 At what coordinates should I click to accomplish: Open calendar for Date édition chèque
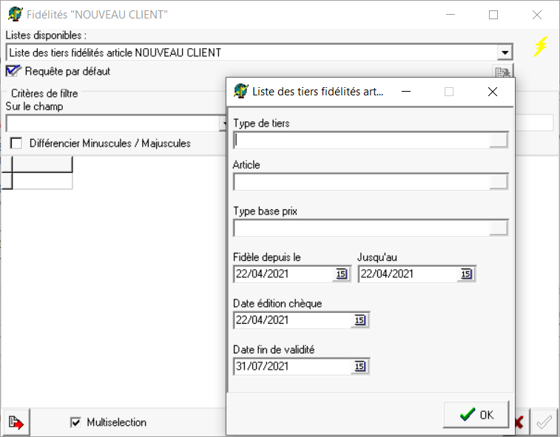pos(360,320)
